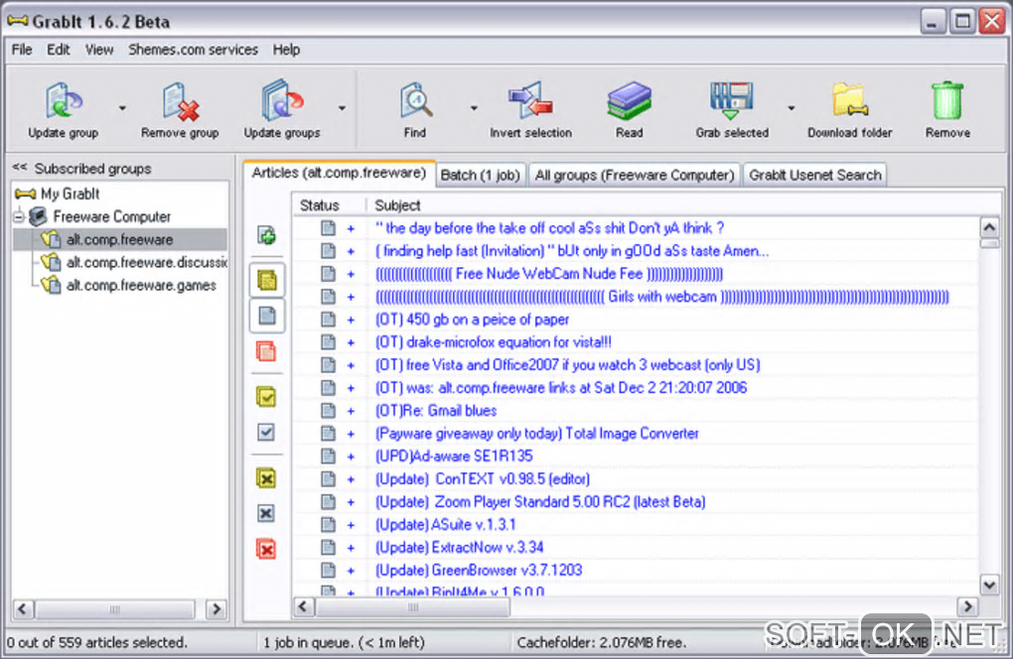Select '(Payware giveaway only today) Total Image Converter'
Viewport: 1013px width, 659px height.
pyautogui.click(x=537, y=434)
